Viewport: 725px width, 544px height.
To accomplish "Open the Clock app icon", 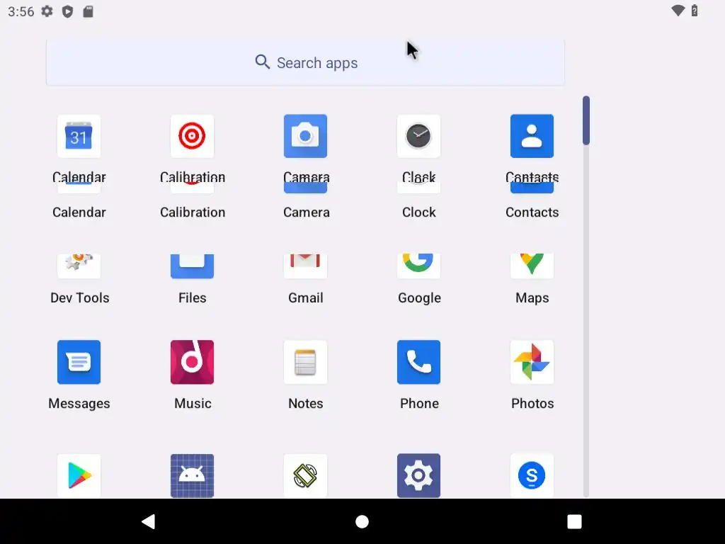I will pyautogui.click(x=418, y=136).
